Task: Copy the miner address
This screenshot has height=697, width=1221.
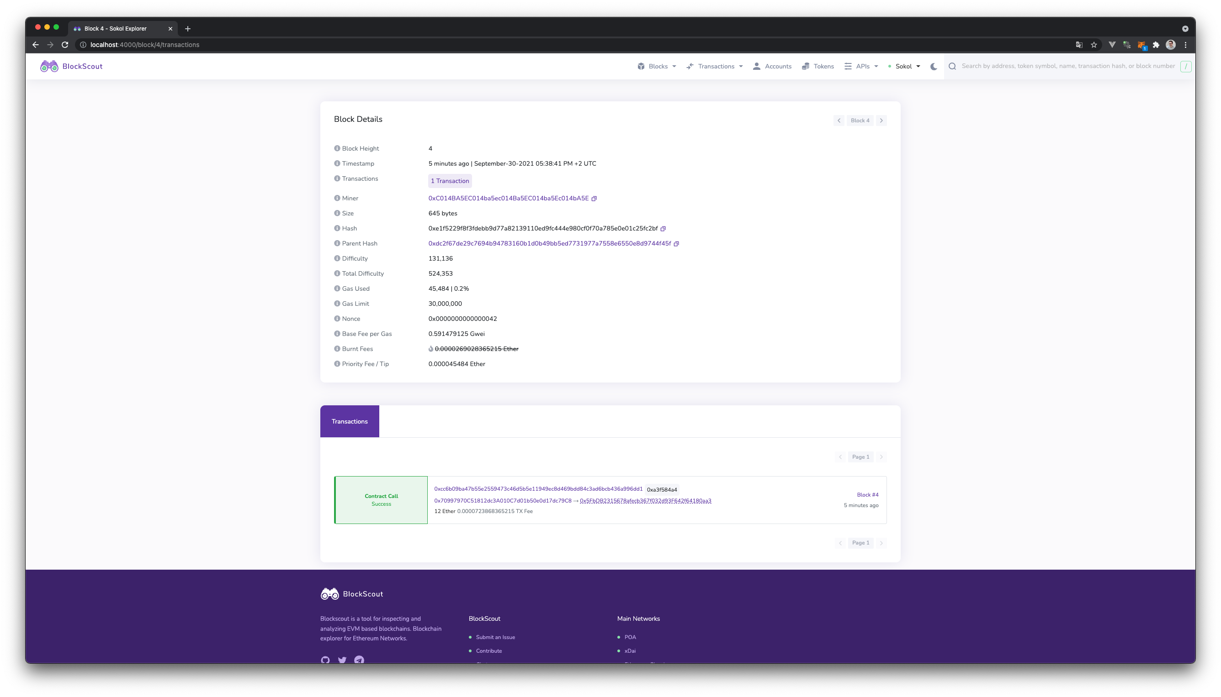Action: [x=594, y=199]
